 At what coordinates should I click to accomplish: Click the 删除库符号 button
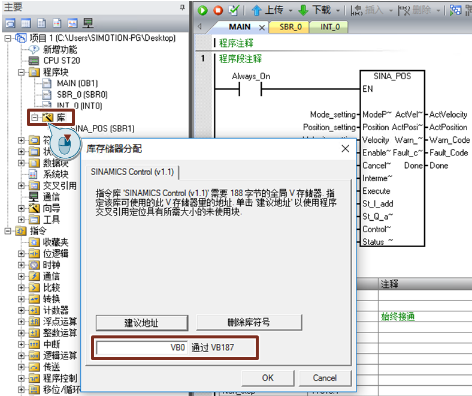(249, 322)
